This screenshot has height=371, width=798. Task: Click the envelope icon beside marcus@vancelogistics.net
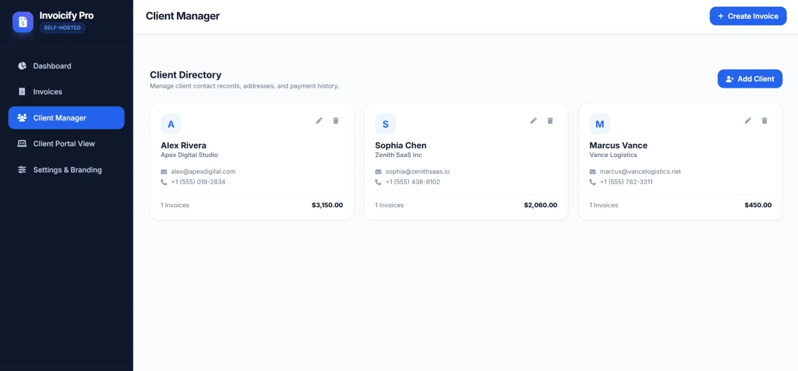pyautogui.click(x=593, y=172)
